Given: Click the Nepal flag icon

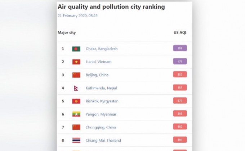Looking at the screenshot, I should pyautogui.click(x=76, y=88).
